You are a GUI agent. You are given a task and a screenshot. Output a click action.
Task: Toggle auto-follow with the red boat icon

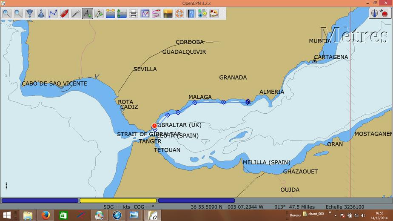point(64,14)
